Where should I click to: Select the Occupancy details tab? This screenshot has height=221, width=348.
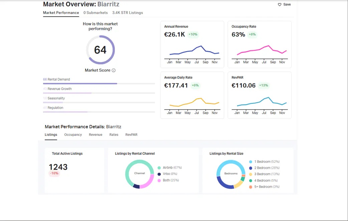(73, 135)
